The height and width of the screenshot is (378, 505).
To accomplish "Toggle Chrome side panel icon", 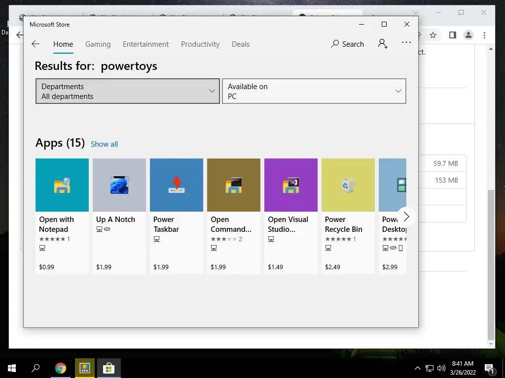I will point(453,35).
